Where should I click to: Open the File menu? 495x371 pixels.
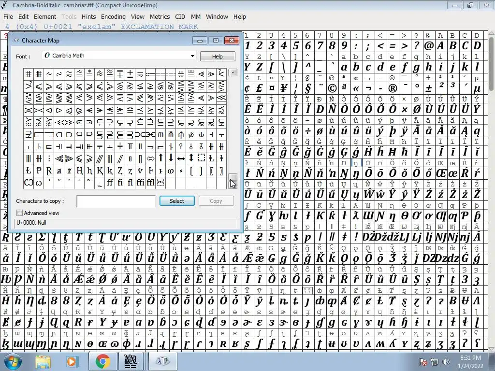8,17
